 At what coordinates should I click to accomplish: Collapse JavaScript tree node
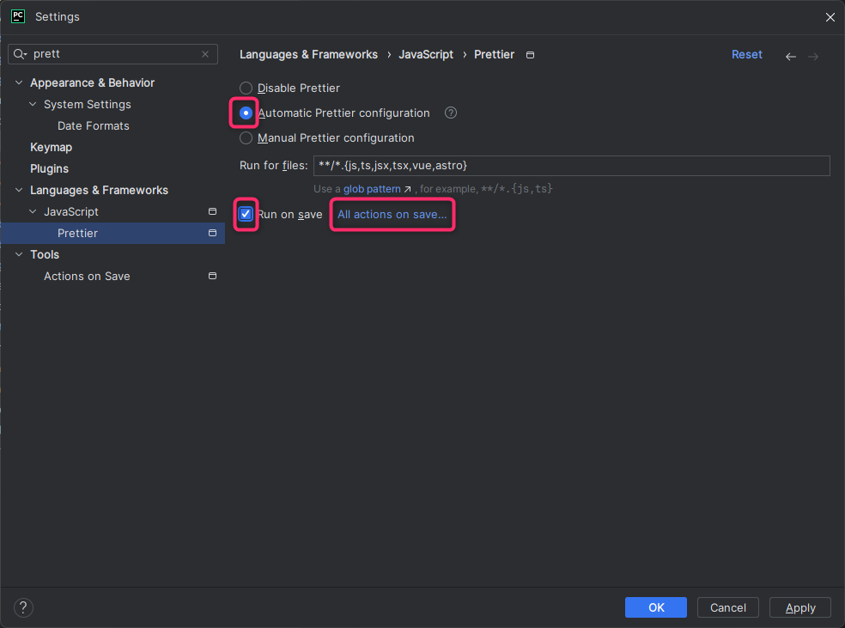coord(33,211)
